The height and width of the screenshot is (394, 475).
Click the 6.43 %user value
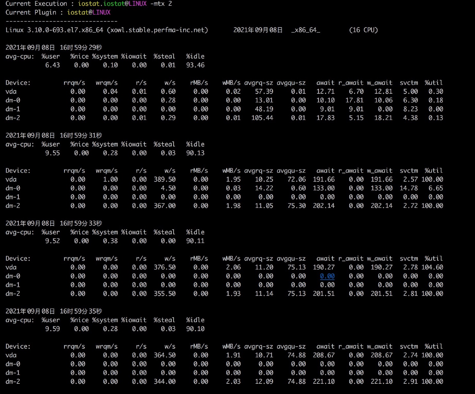[x=52, y=65]
